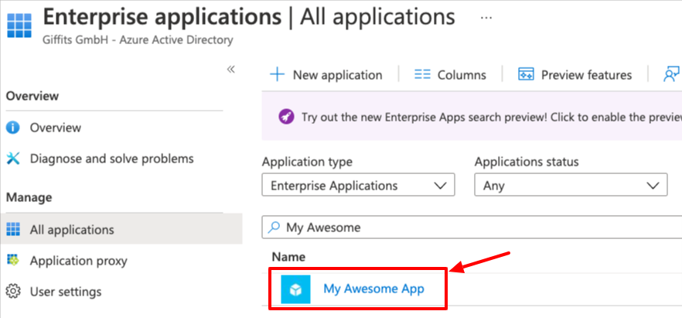Click the Preview features icon
Viewport: 682px width, 318px height.
pos(526,75)
